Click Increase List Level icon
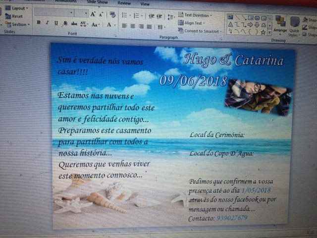Viewport: 317px width, 238px height. point(159,16)
